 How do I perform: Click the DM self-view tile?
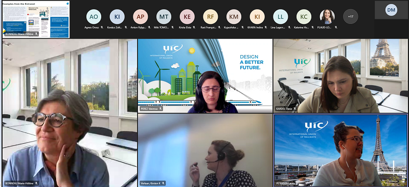391,10
